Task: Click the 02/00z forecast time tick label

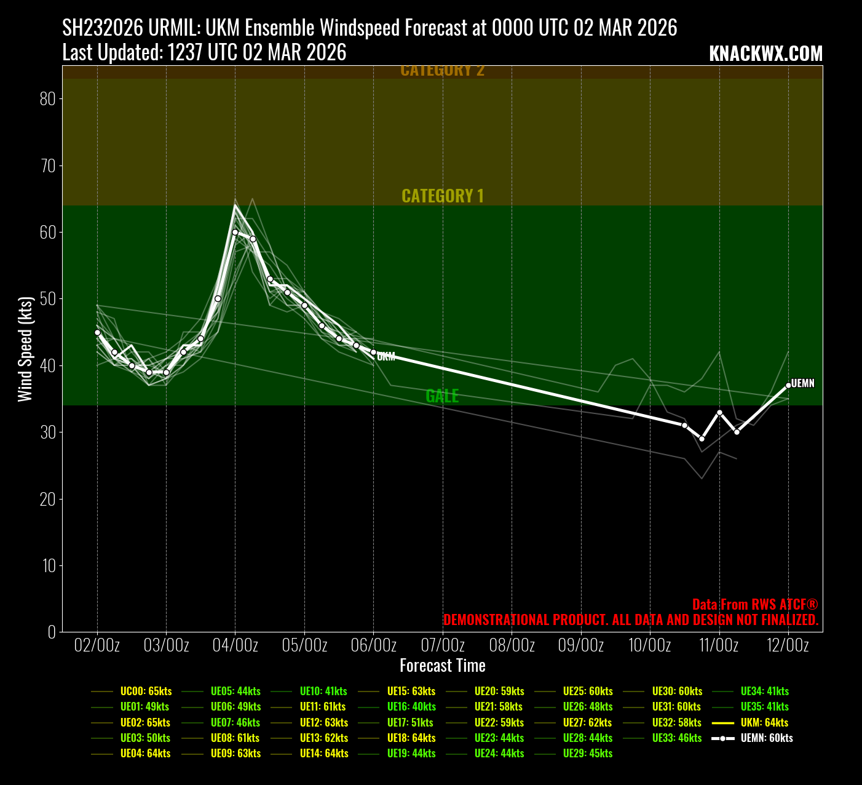Action: (x=97, y=645)
